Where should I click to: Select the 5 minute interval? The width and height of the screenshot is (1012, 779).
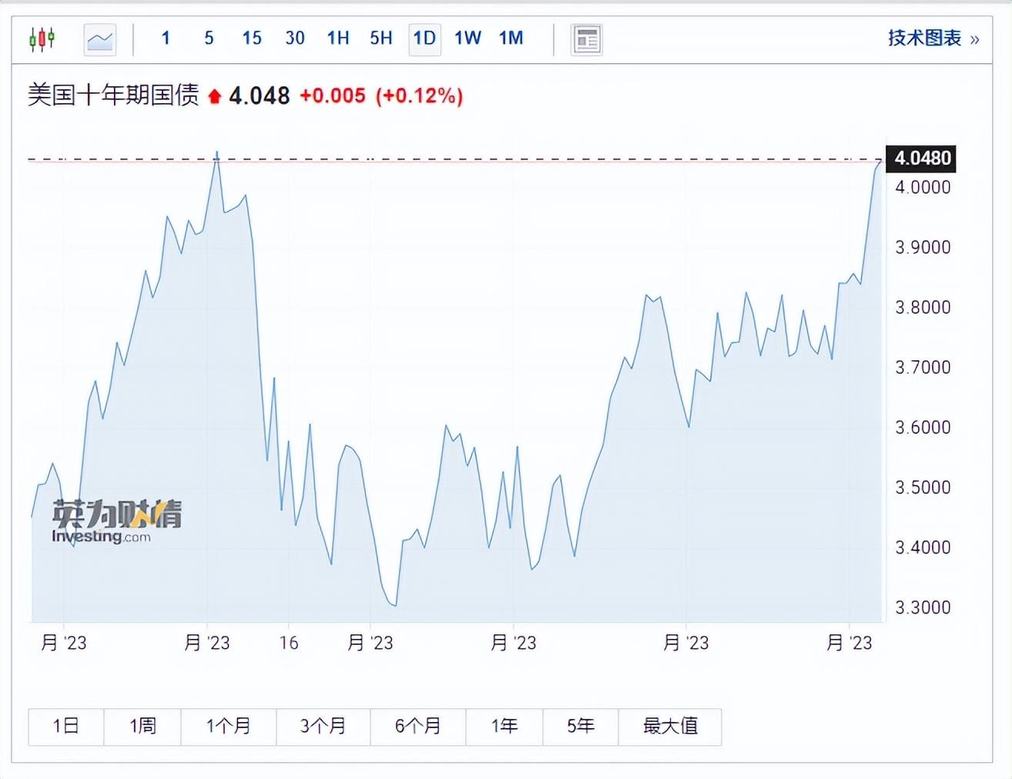[209, 38]
